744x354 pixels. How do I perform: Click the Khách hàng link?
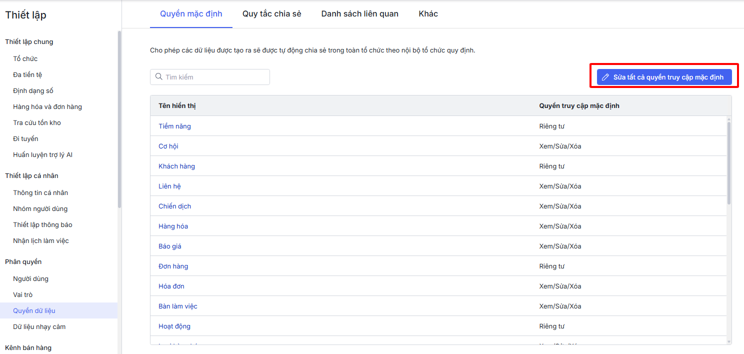pyautogui.click(x=176, y=166)
